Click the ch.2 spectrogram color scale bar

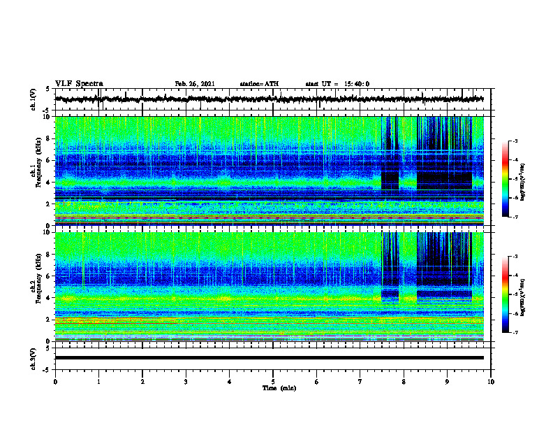pyautogui.click(x=506, y=294)
